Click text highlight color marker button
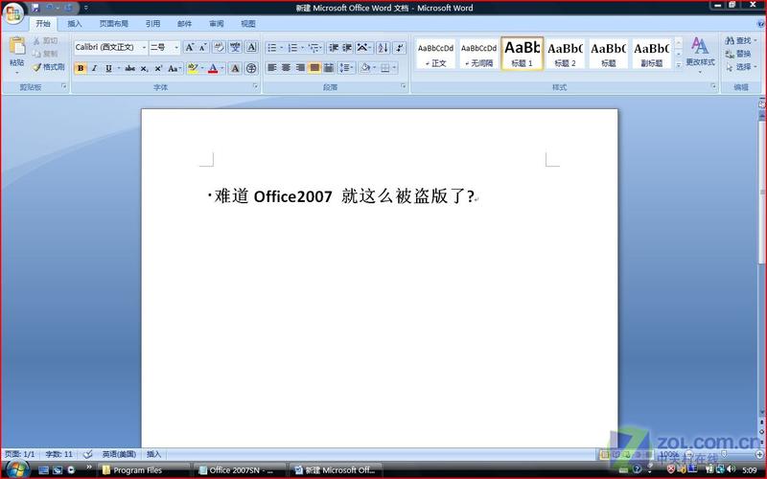Screen dimensions: 767x479 coord(193,68)
